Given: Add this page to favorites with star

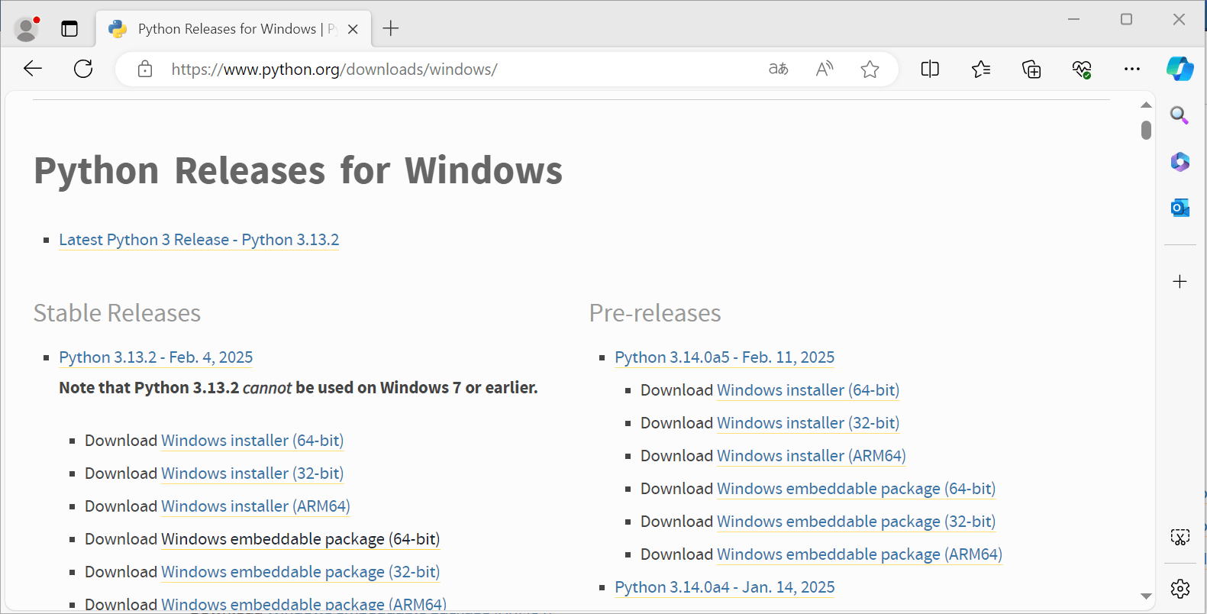Looking at the screenshot, I should [x=870, y=69].
